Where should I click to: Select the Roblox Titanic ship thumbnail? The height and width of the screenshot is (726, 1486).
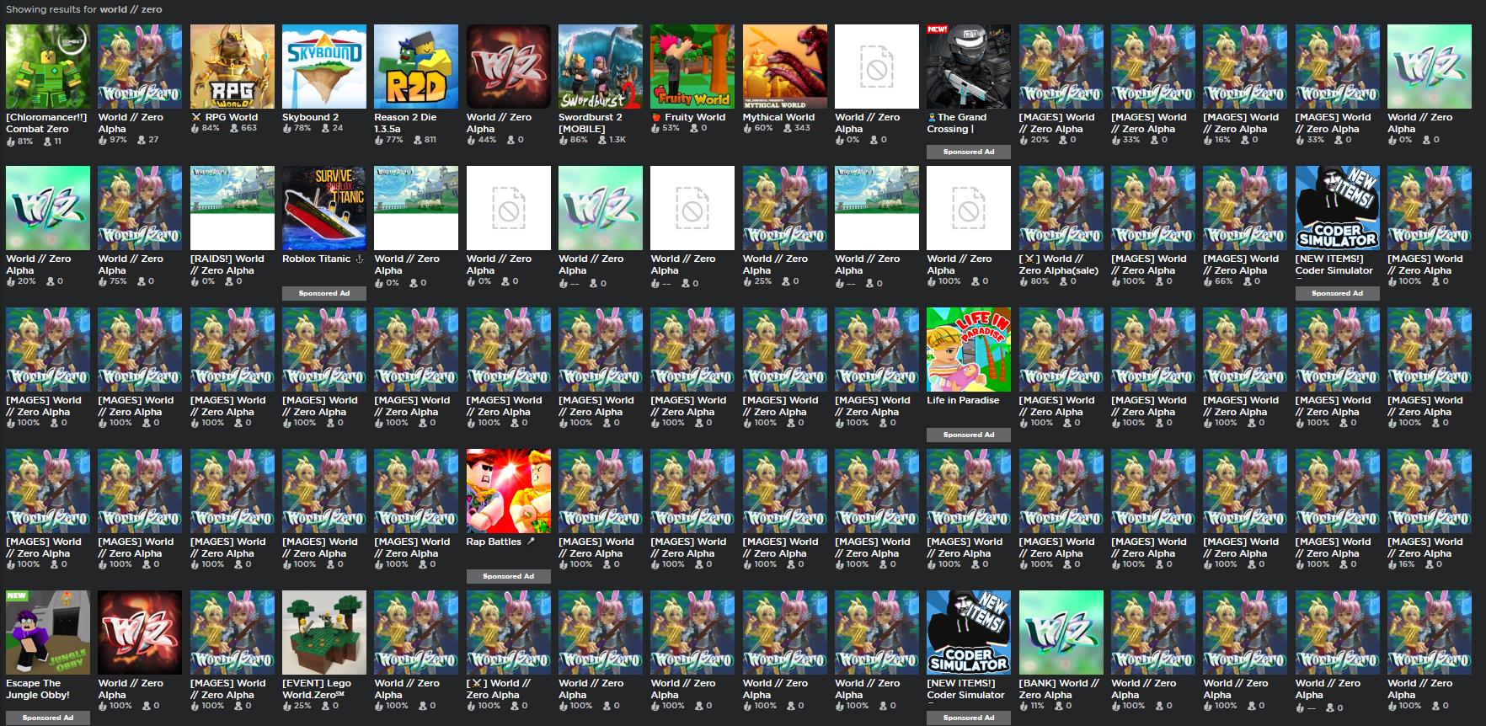point(324,208)
